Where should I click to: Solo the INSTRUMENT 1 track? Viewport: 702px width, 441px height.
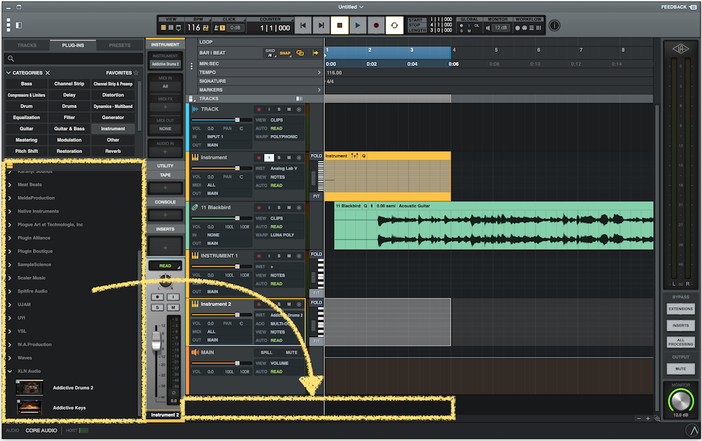(279, 256)
